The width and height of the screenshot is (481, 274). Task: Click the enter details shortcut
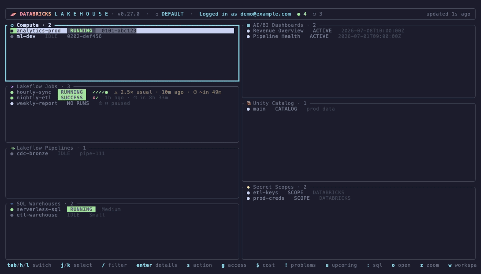pyautogui.click(x=157, y=265)
